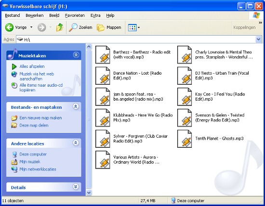265x206 pixels.
Task: Open the address bar dropdown
Action: click(258, 39)
